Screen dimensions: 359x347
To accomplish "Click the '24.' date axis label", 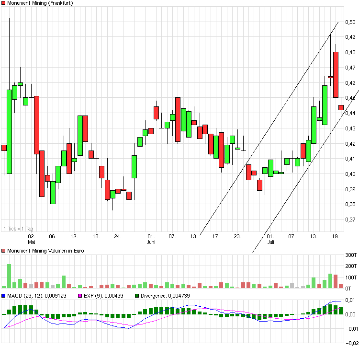I will tap(118, 236).
